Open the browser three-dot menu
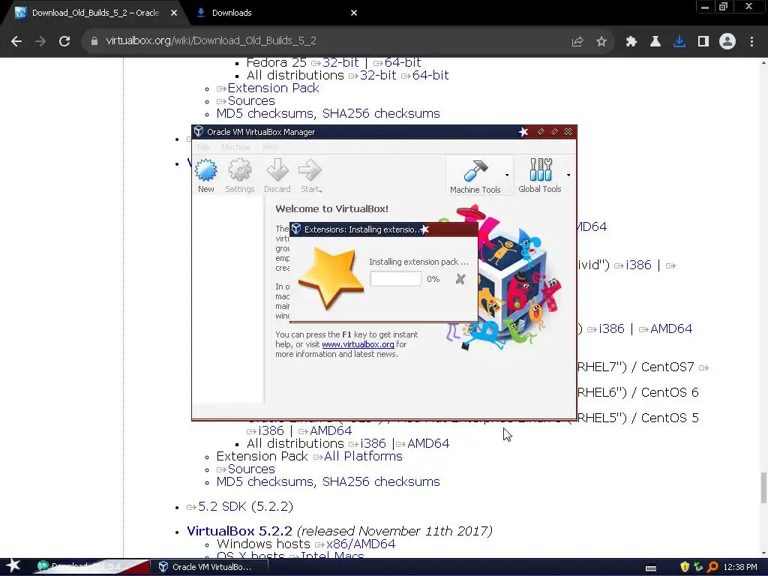This screenshot has width=768, height=576. point(751,42)
